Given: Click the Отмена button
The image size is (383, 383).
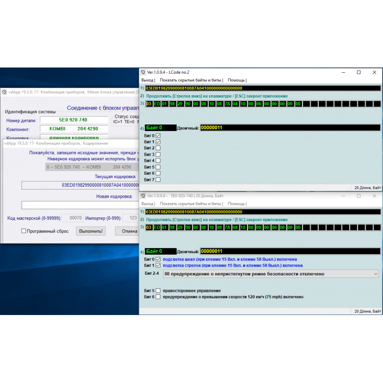Looking at the screenshot, I should pyautogui.click(x=129, y=231).
